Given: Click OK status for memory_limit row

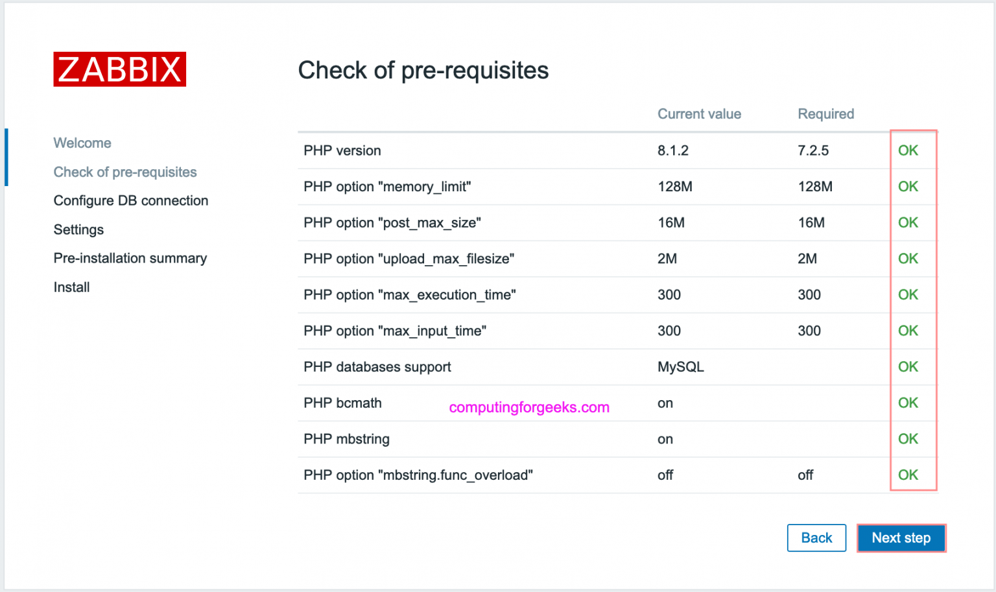Looking at the screenshot, I should point(908,187).
